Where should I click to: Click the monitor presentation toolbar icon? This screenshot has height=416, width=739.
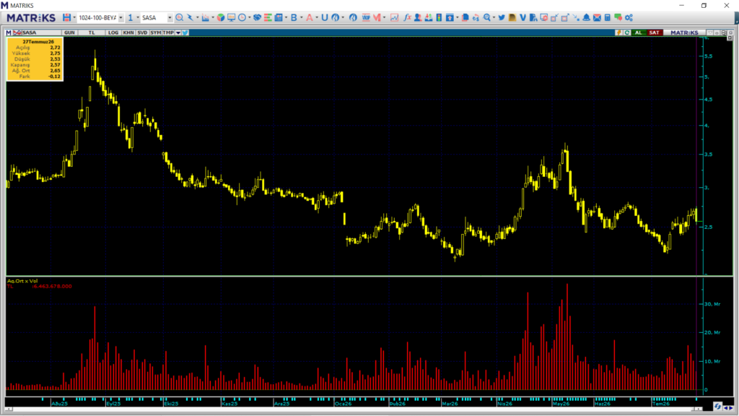coord(232,17)
